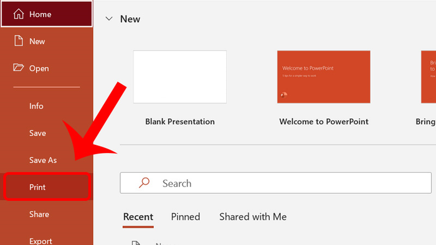Open the Shared with Me tab
The height and width of the screenshot is (245, 436).
pos(253,216)
